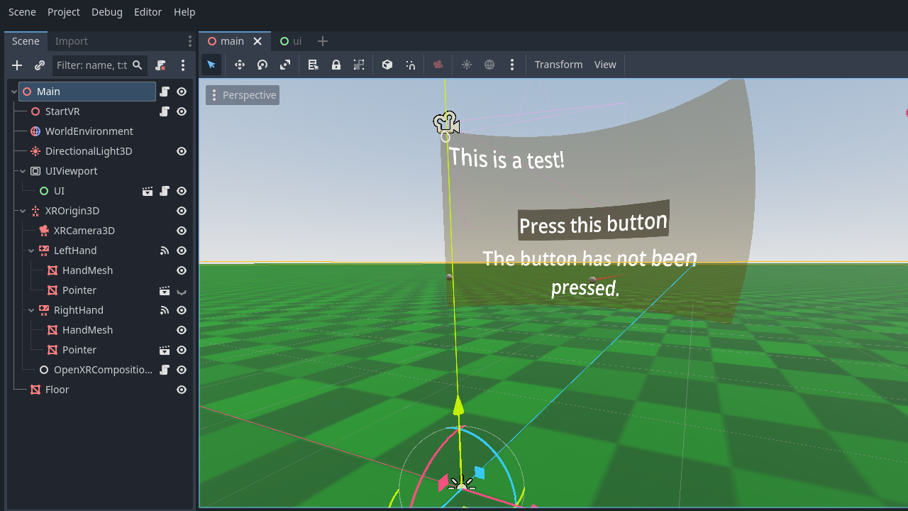The height and width of the screenshot is (511, 908).
Task: Open script attached to StartVR node
Action: tap(165, 111)
